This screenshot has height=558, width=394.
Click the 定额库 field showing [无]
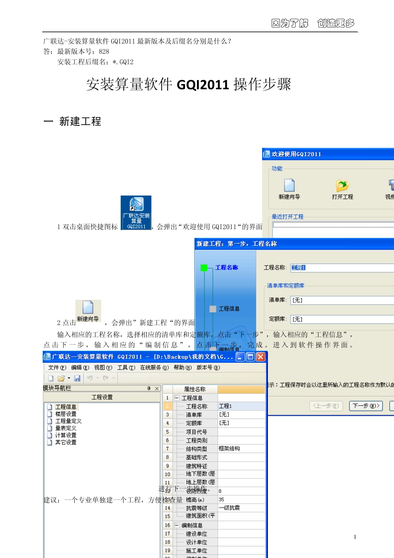pos(342,319)
